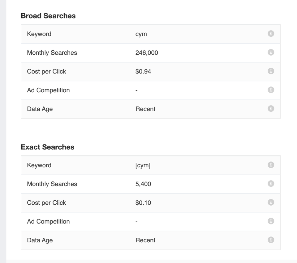The width and height of the screenshot is (297, 263).
Task: Click info icon for Exact Searches Keyword row
Action: click(271, 165)
